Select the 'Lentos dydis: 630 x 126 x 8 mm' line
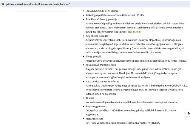Screen dimensions: 190x126 [102, 11]
